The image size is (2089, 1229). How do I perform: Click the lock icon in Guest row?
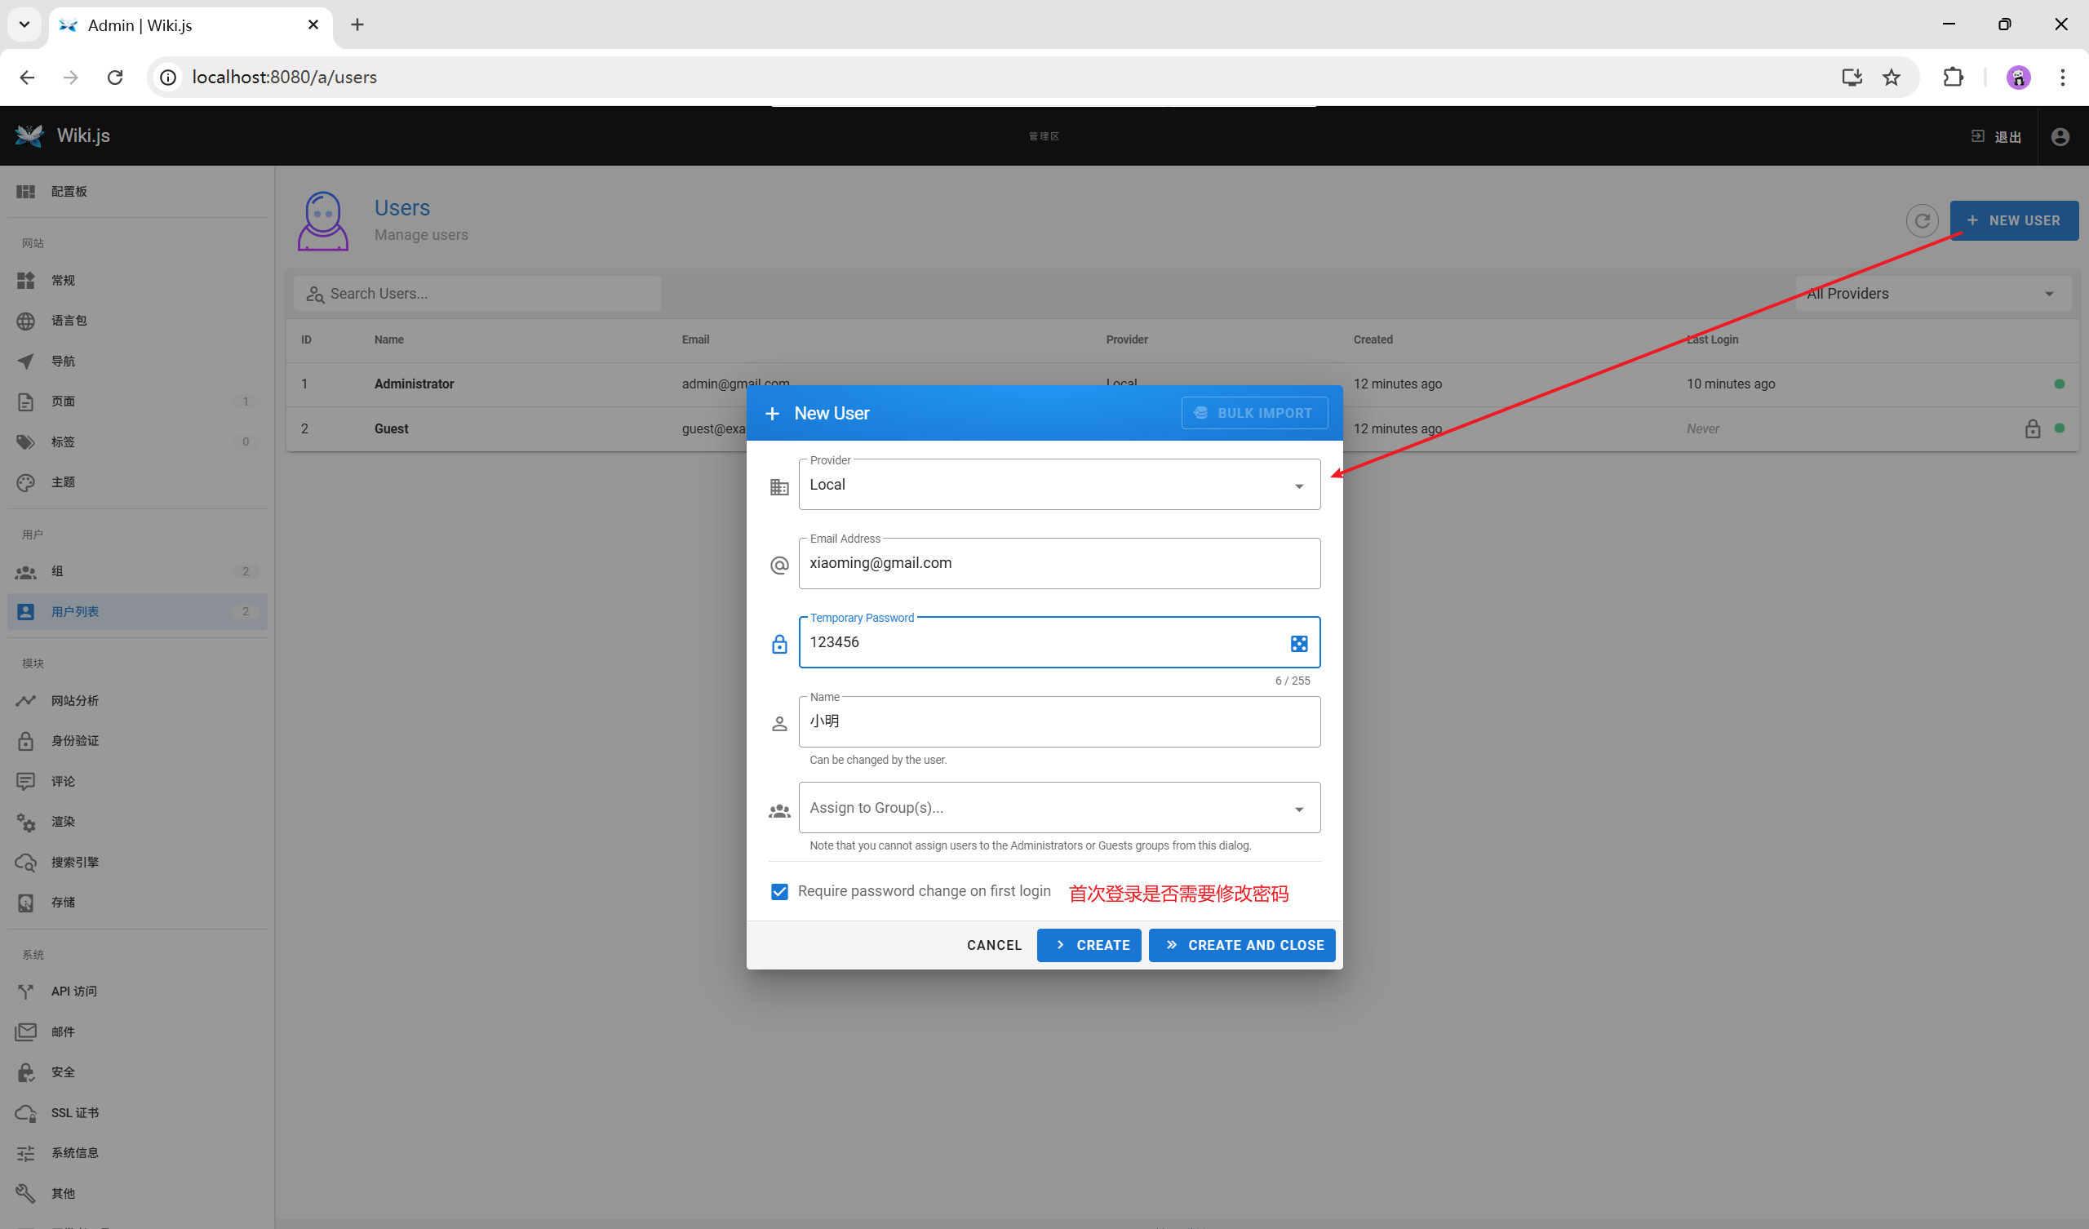point(2032,428)
